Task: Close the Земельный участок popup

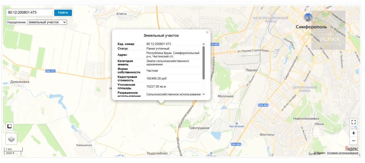Action: click(x=207, y=32)
